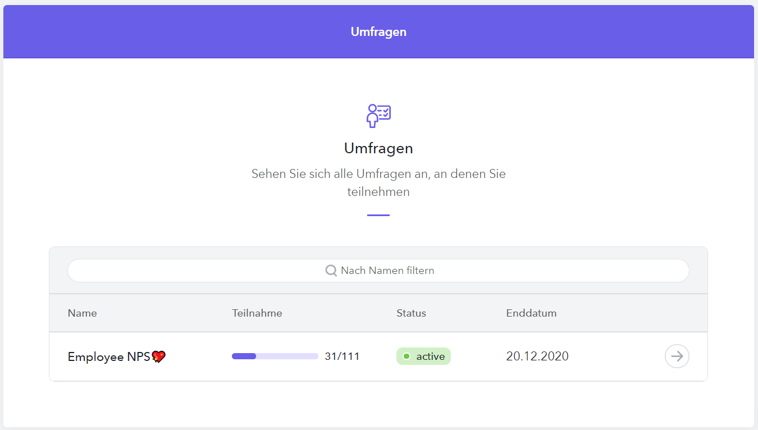
Task: Select the end date 20.12.2020
Action: pos(537,356)
